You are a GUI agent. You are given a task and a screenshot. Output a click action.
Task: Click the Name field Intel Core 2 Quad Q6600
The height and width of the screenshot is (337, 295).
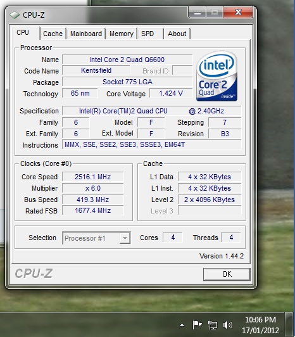tap(127, 60)
